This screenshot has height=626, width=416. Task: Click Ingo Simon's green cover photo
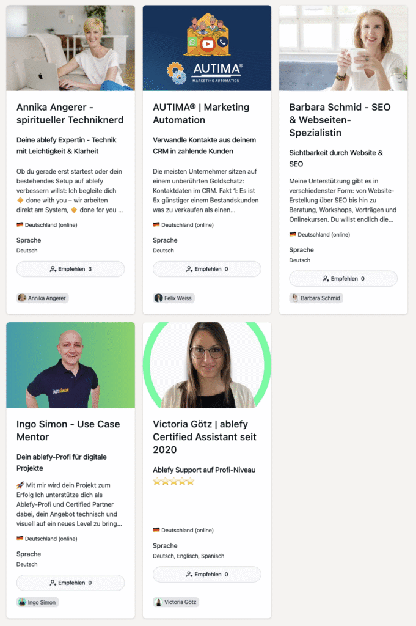(x=71, y=365)
